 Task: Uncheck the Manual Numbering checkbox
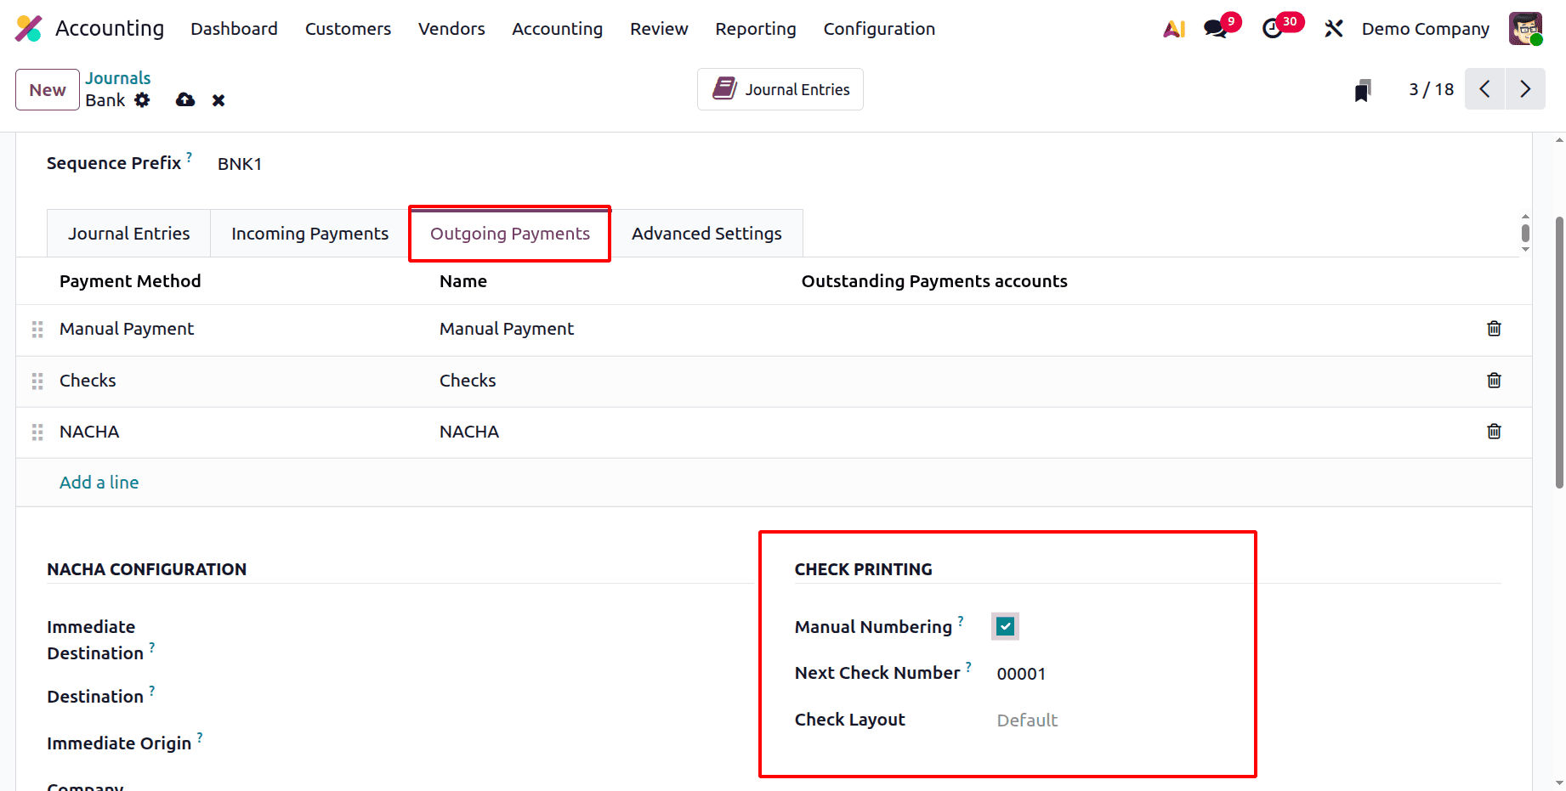pyautogui.click(x=1004, y=626)
